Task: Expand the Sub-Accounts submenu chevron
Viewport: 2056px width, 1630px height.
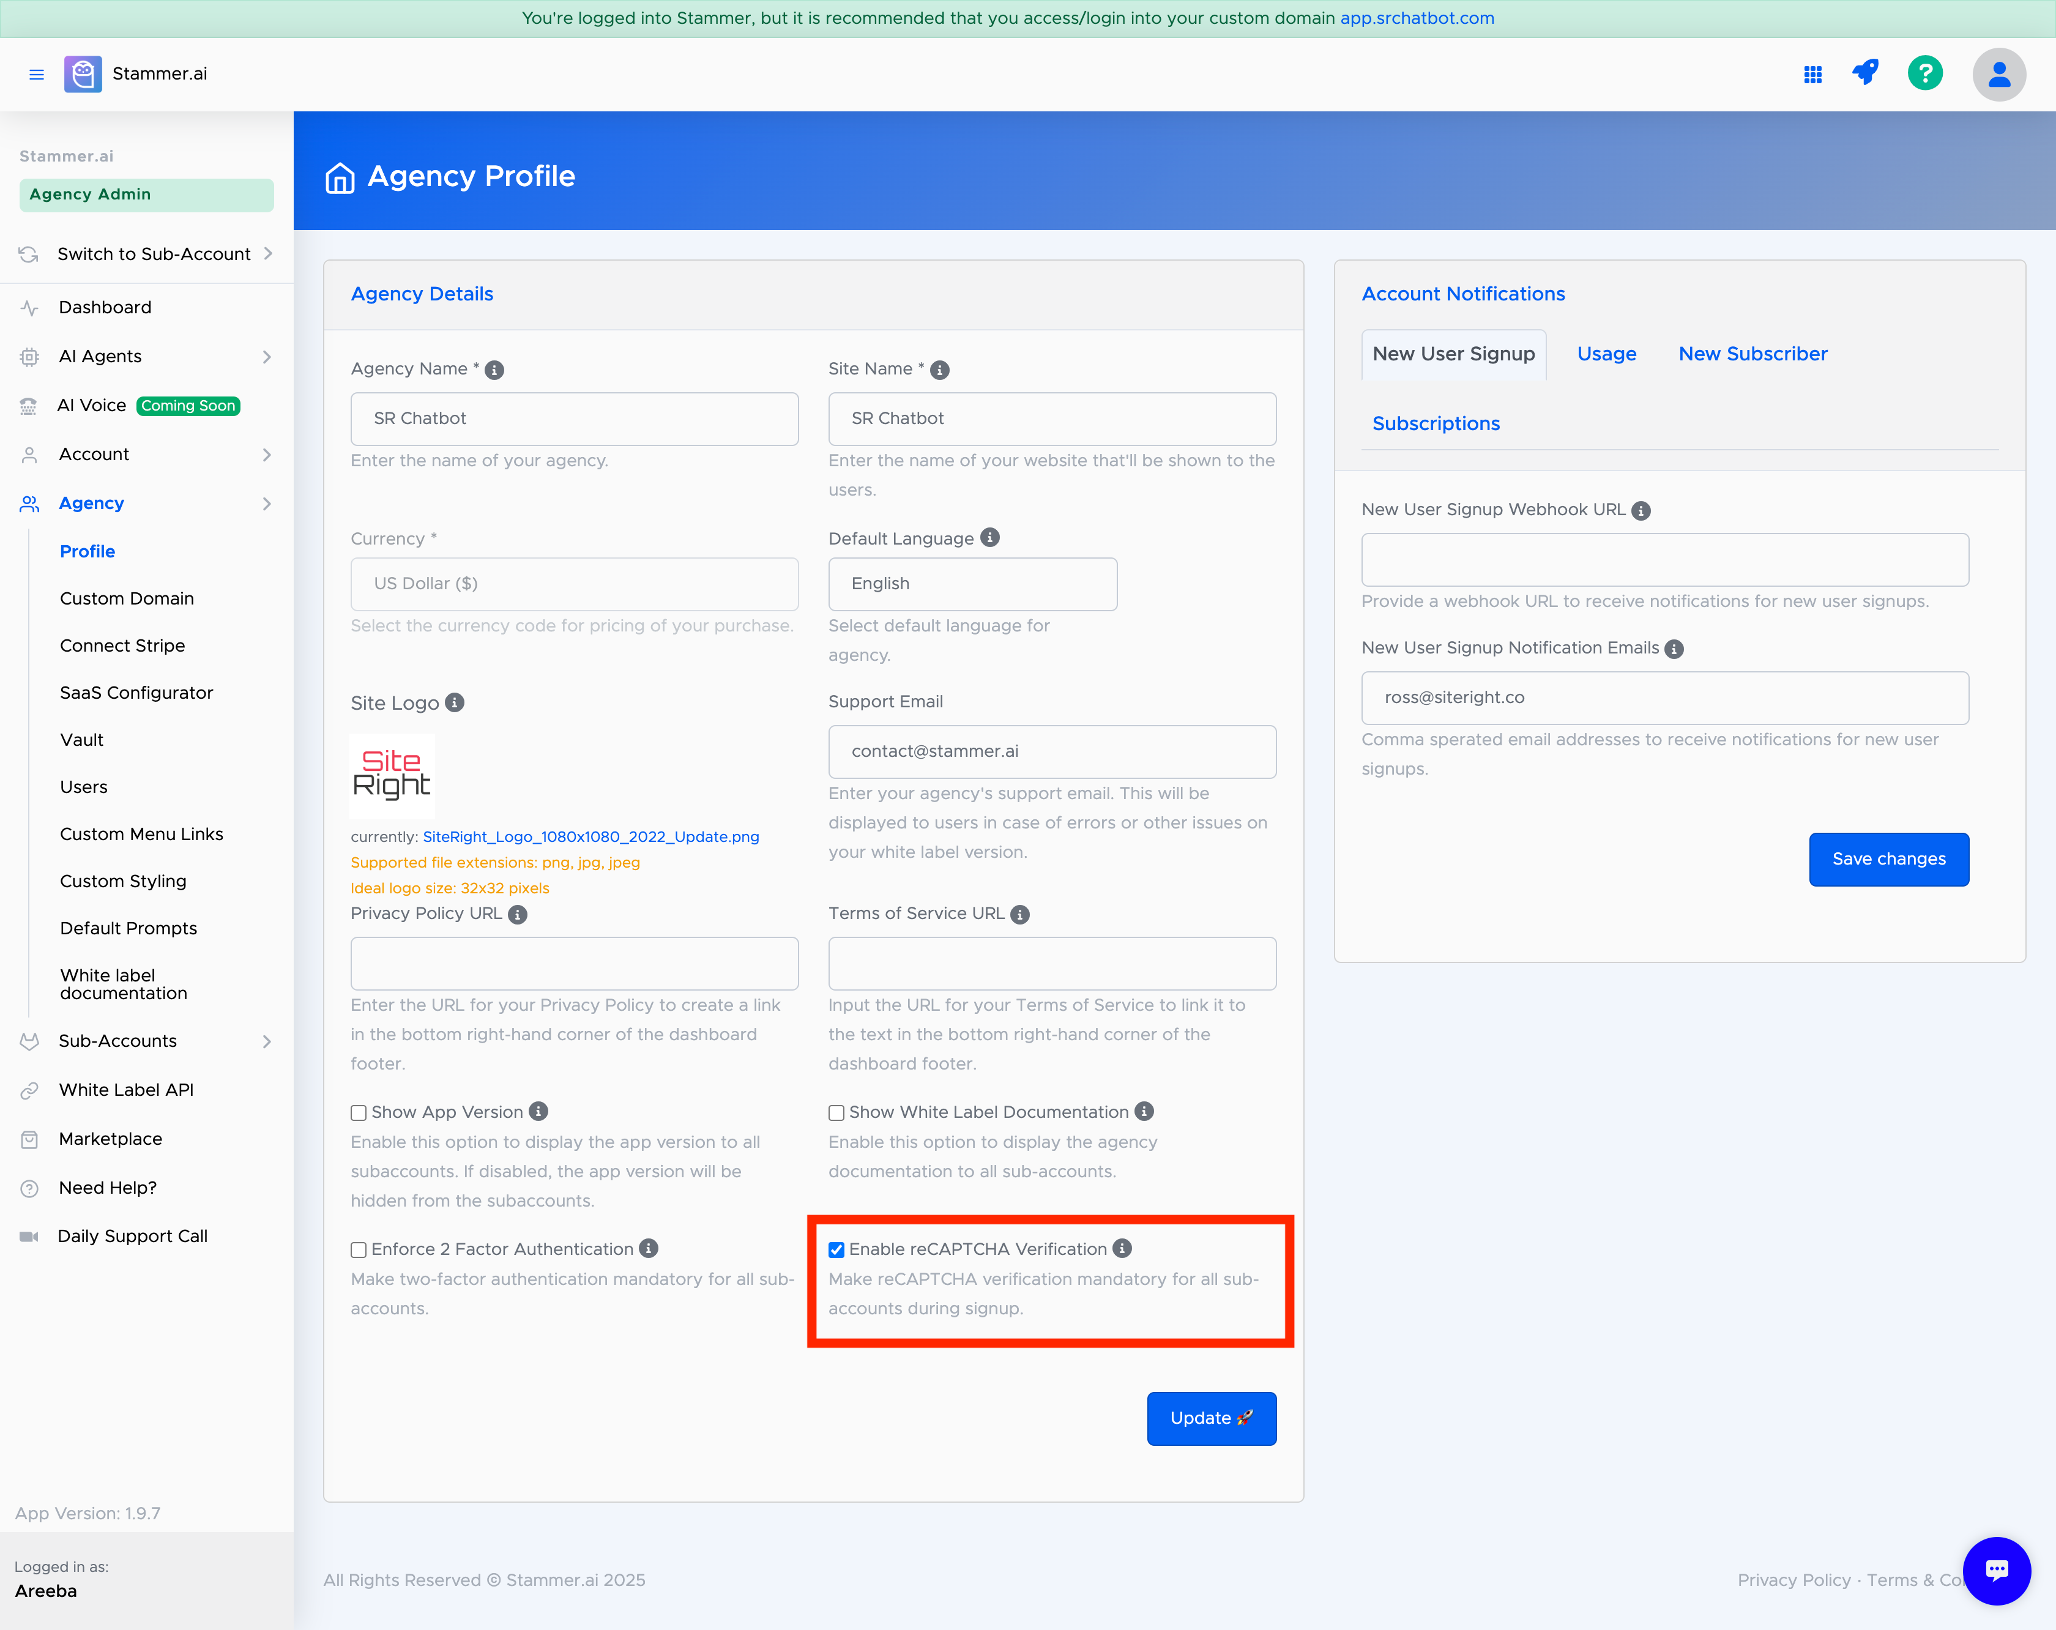Action: click(x=267, y=1041)
